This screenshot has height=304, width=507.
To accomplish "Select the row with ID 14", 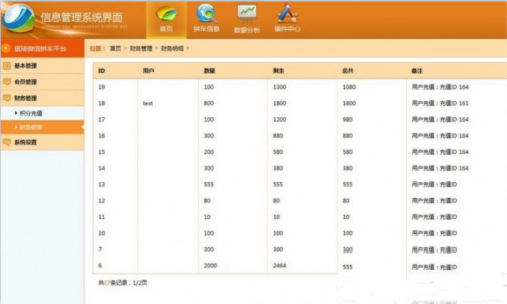I will [x=299, y=168].
